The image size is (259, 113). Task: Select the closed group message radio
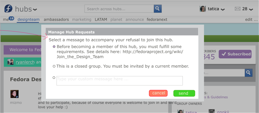click(54, 66)
